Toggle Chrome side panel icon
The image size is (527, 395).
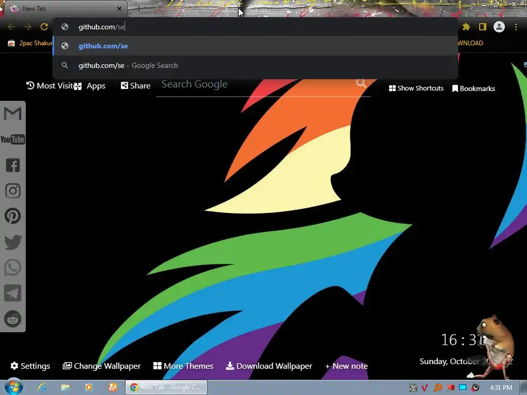[x=483, y=27]
